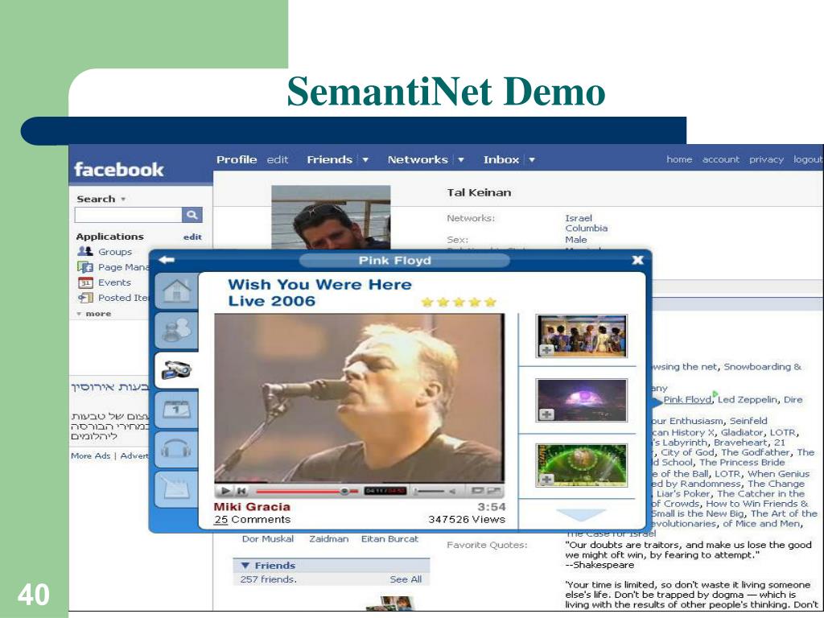
Task: Click the facebook logo
Action: [119, 169]
